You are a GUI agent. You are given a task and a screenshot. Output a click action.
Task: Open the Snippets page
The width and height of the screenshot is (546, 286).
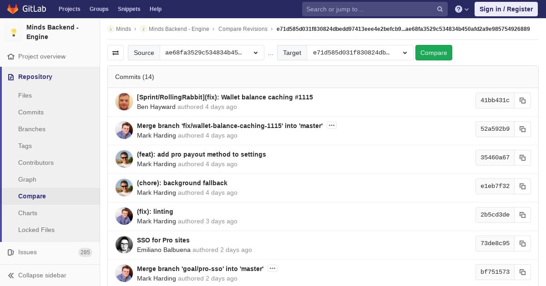pyautogui.click(x=129, y=9)
